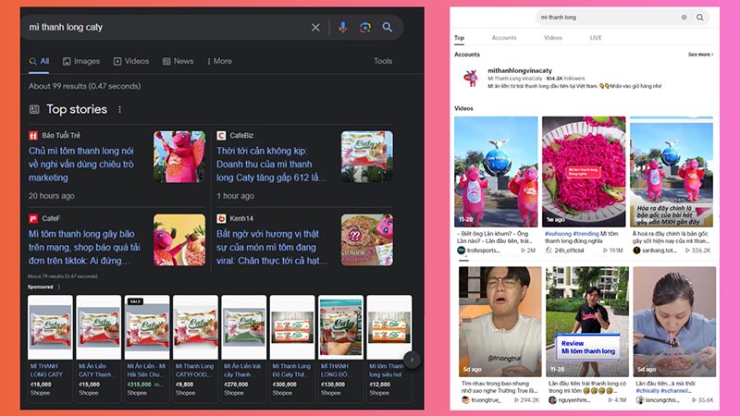This screenshot has width=740, height=416.
Task: Open the More search filters menu
Action: pyautogui.click(x=219, y=61)
